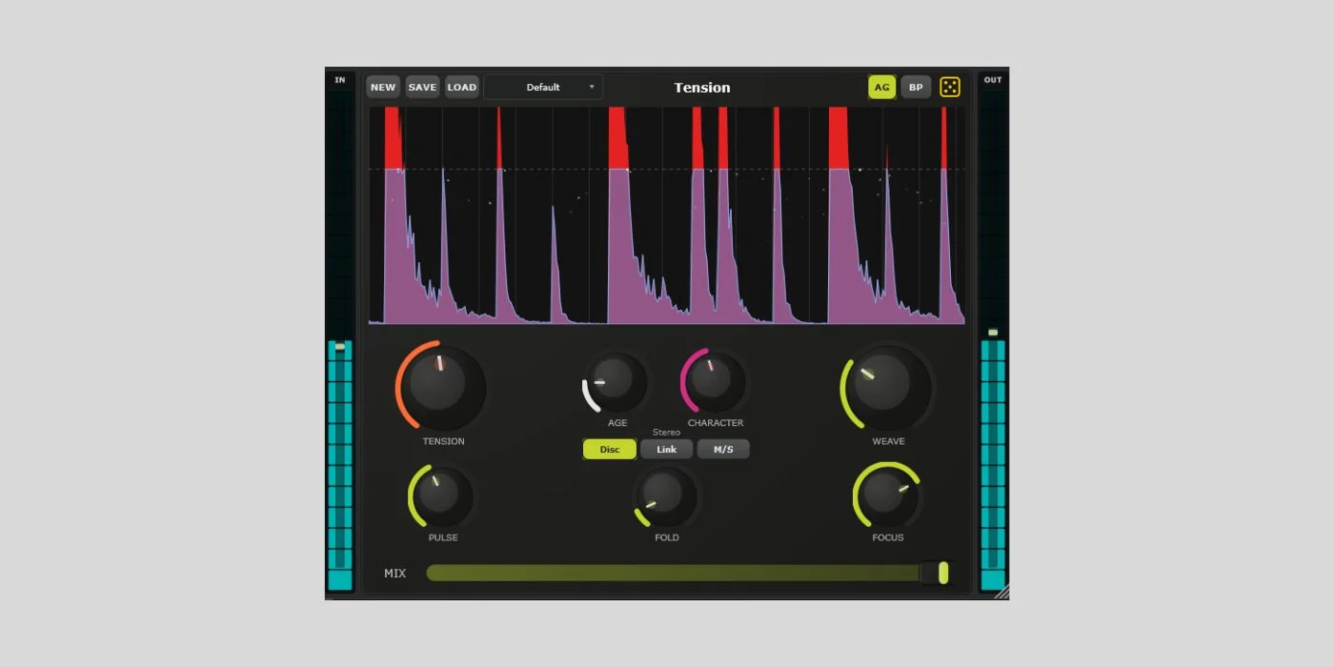Viewport: 1334px width, 667px height.
Task: Toggle the AG auto-gain button
Action: (x=881, y=87)
